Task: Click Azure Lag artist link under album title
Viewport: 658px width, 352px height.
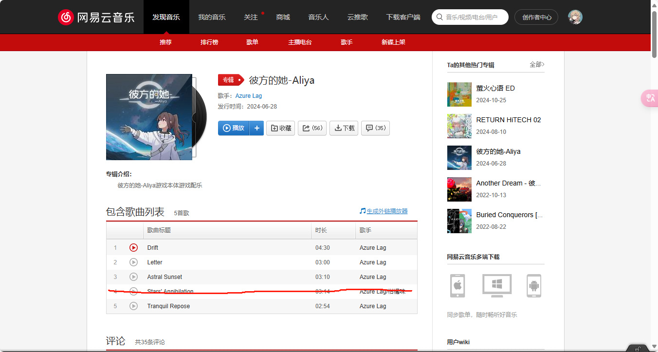Action: [x=249, y=96]
